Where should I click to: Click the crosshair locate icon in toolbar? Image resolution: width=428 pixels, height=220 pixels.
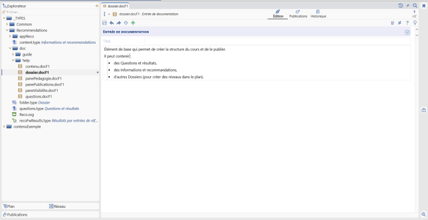[x=126, y=23]
